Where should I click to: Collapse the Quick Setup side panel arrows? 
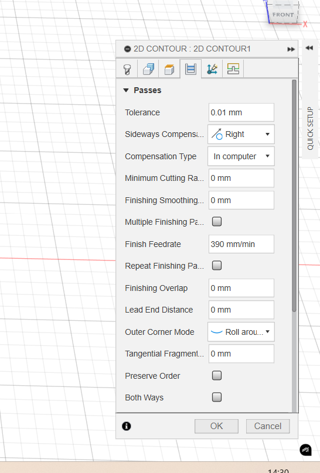coord(309,48)
